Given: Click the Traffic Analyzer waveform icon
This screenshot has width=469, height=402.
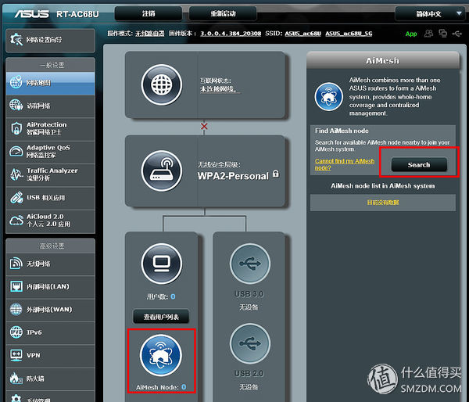Looking at the screenshot, I should coord(16,174).
